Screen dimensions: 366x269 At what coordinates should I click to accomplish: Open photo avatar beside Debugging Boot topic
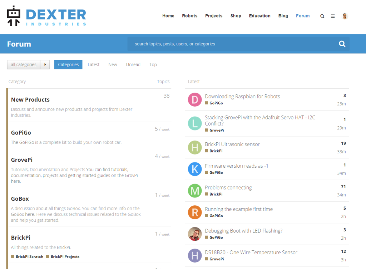pyautogui.click(x=195, y=234)
